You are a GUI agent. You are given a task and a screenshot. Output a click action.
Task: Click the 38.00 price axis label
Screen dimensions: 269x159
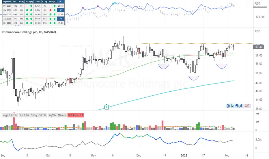coord(259,109)
